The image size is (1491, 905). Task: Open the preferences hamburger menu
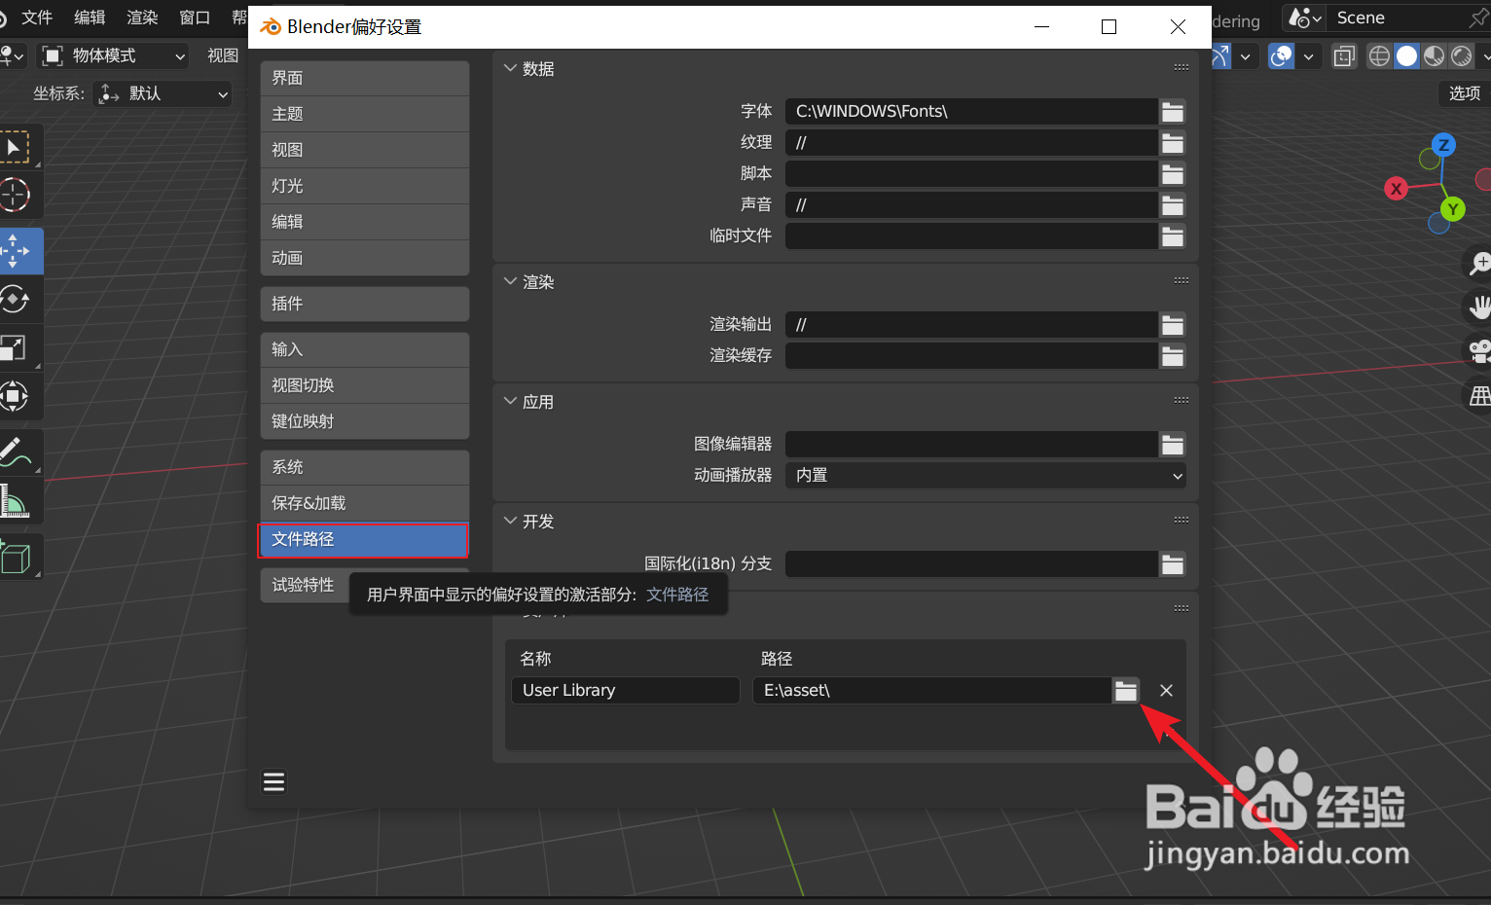coord(274,781)
